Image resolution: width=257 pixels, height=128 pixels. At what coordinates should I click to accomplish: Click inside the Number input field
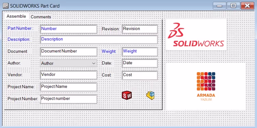pyautogui.click(x=68, y=29)
